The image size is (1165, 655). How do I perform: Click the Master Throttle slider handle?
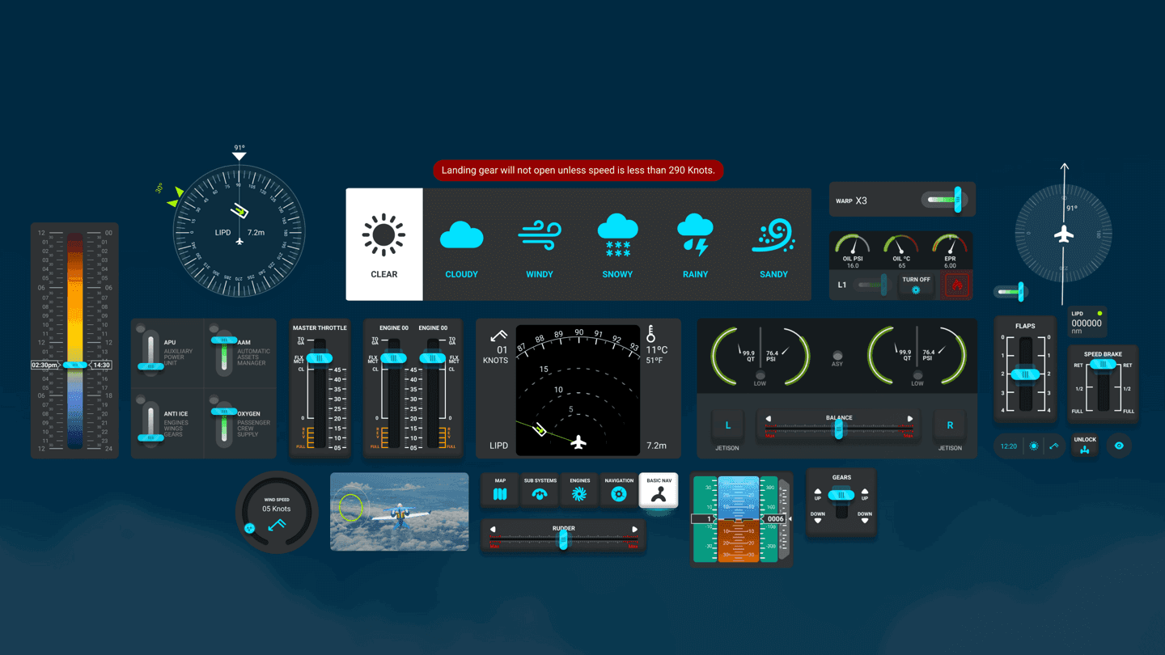click(320, 358)
